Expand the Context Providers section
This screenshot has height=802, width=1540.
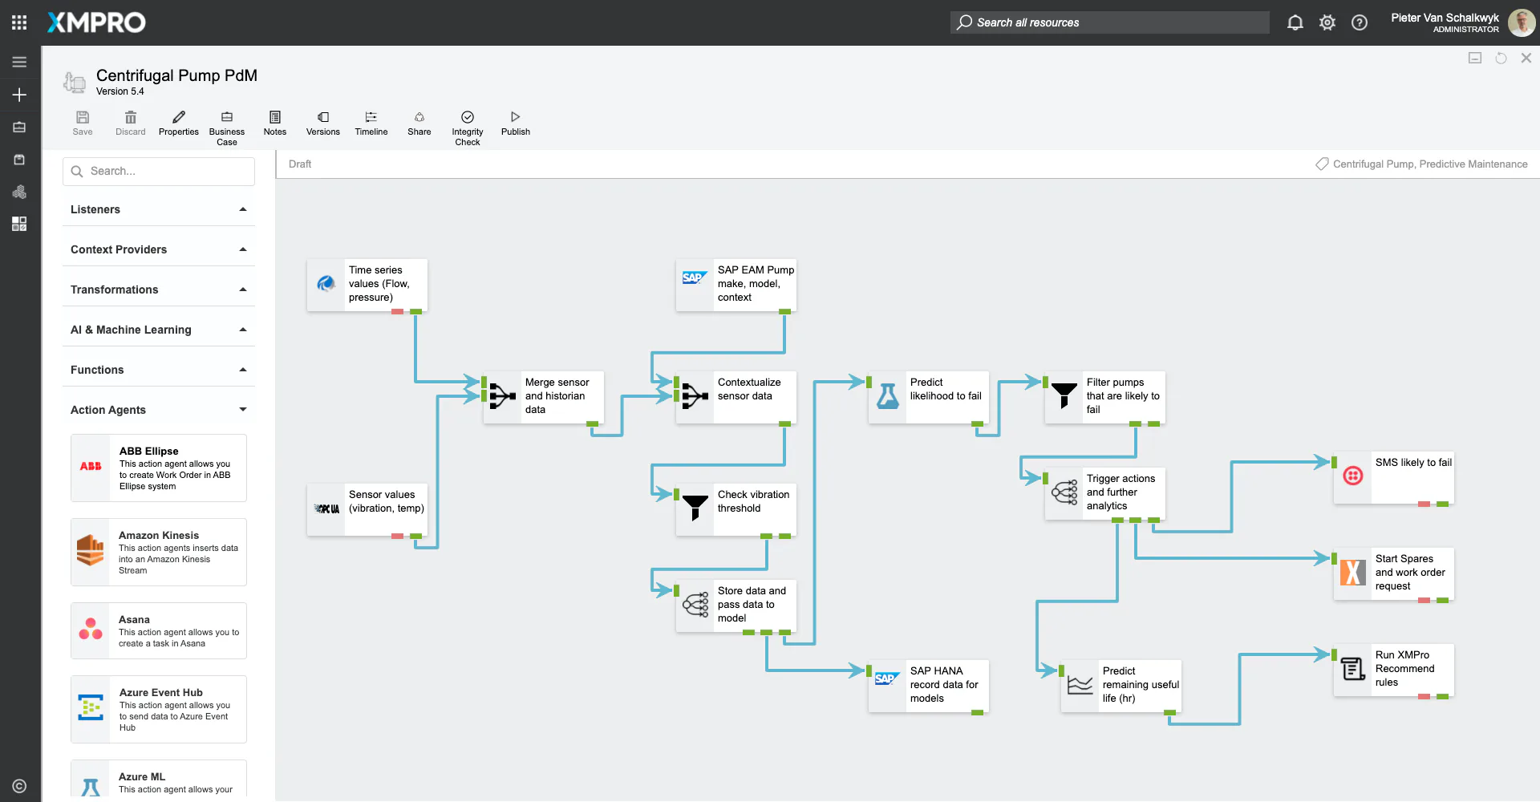click(x=159, y=249)
